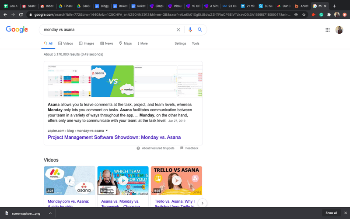Switch to the Lou A sheets browser tab
This screenshot has height=219, width=350.
tap(11, 6)
